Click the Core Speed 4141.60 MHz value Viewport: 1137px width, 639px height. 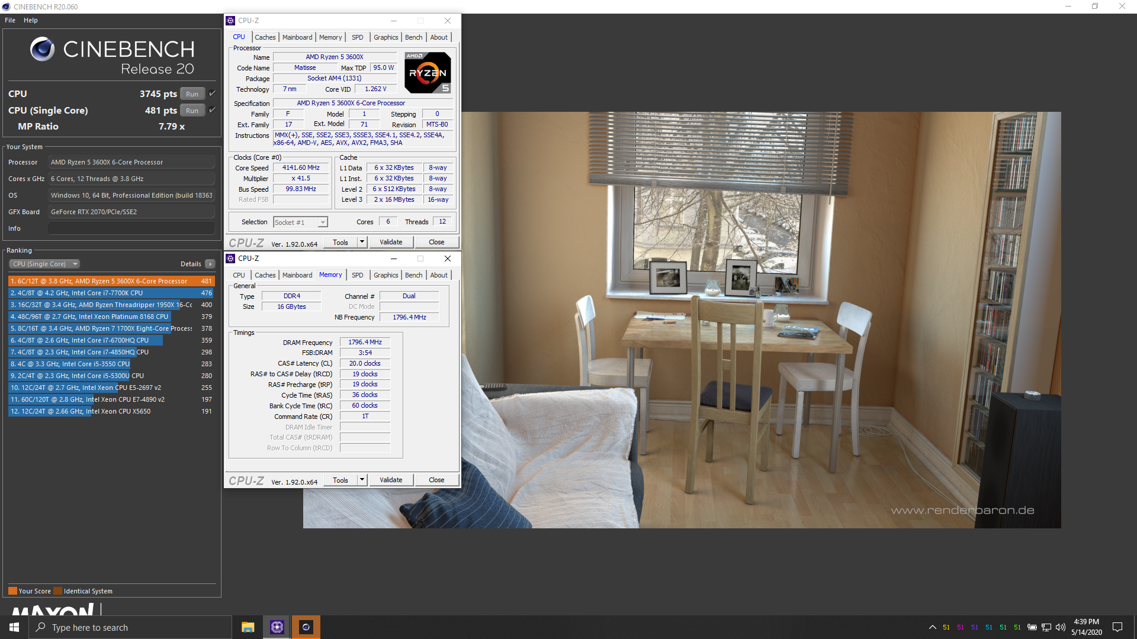[301, 168]
